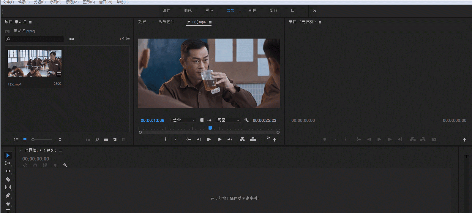Open the 节目 Program panel menu

(320, 22)
